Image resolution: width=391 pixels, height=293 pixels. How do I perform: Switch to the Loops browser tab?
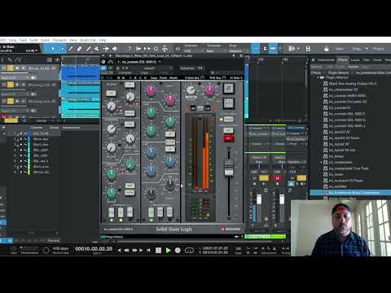(x=355, y=60)
